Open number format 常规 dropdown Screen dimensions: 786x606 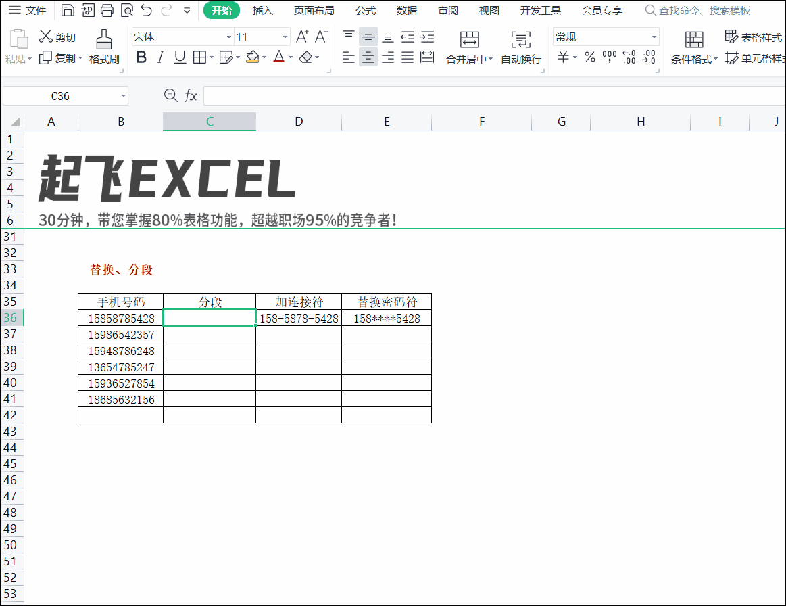(654, 37)
